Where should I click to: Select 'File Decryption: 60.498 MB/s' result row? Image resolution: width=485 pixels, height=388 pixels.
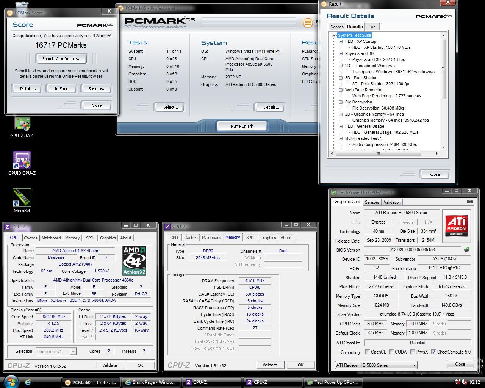pos(378,108)
